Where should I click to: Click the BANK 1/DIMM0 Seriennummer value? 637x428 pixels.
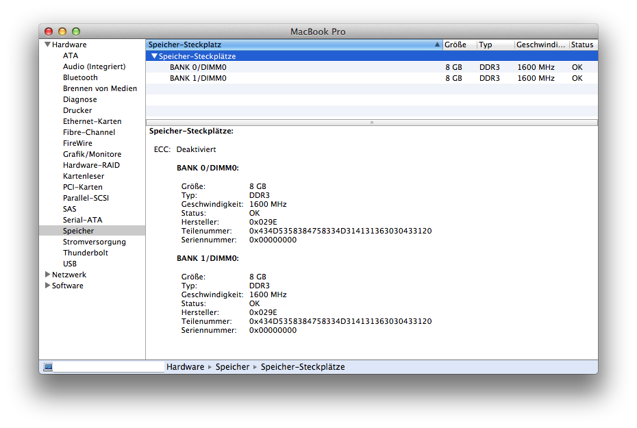273,331
